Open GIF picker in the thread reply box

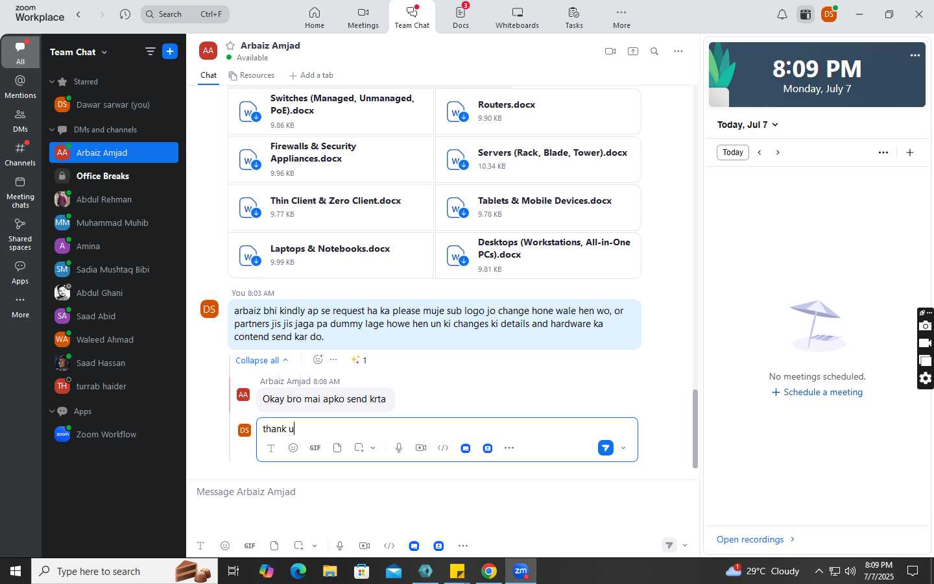315,448
